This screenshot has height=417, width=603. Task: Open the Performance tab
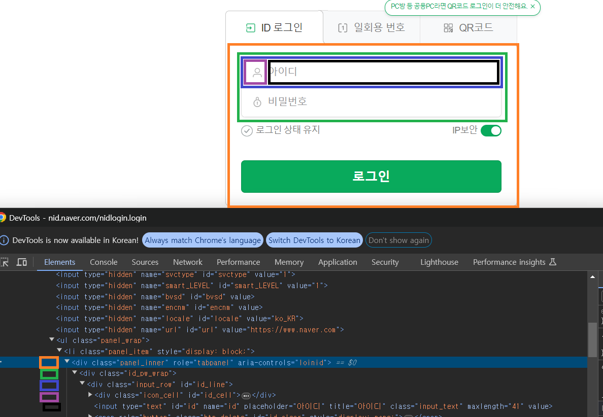pyautogui.click(x=239, y=262)
